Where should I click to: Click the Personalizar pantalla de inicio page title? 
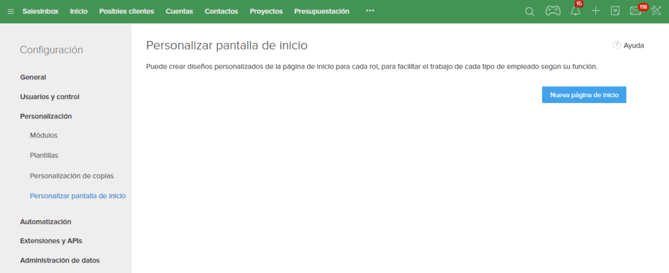pyautogui.click(x=227, y=46)
